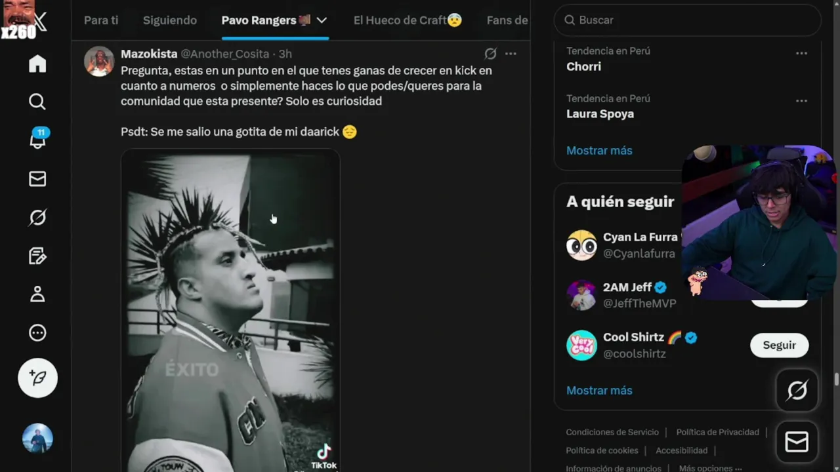Open Grok icon in left sidebar

(37, 217)
